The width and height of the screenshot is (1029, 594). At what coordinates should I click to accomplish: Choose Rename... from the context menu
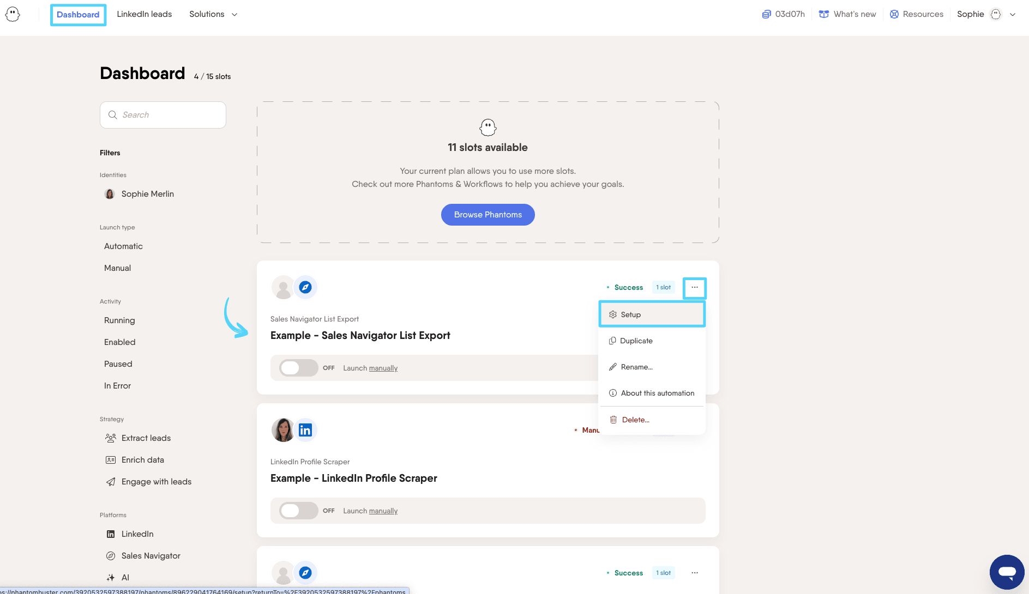tap(652, 367)
